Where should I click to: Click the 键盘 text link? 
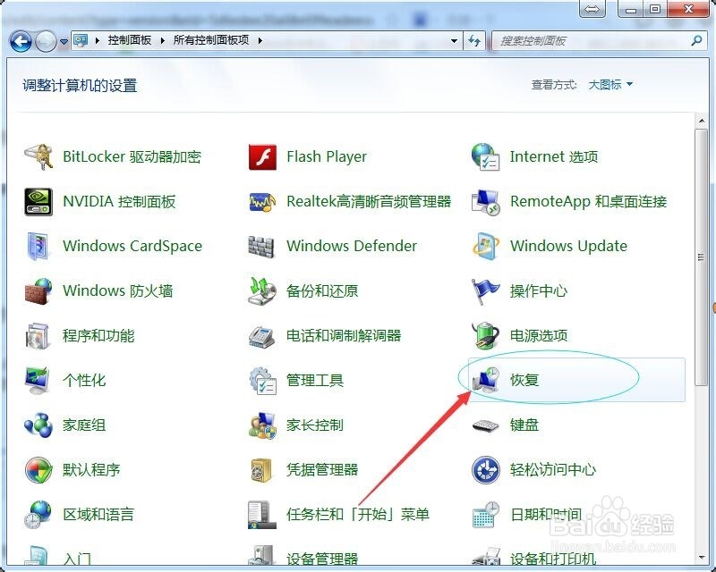pos(524,425)
